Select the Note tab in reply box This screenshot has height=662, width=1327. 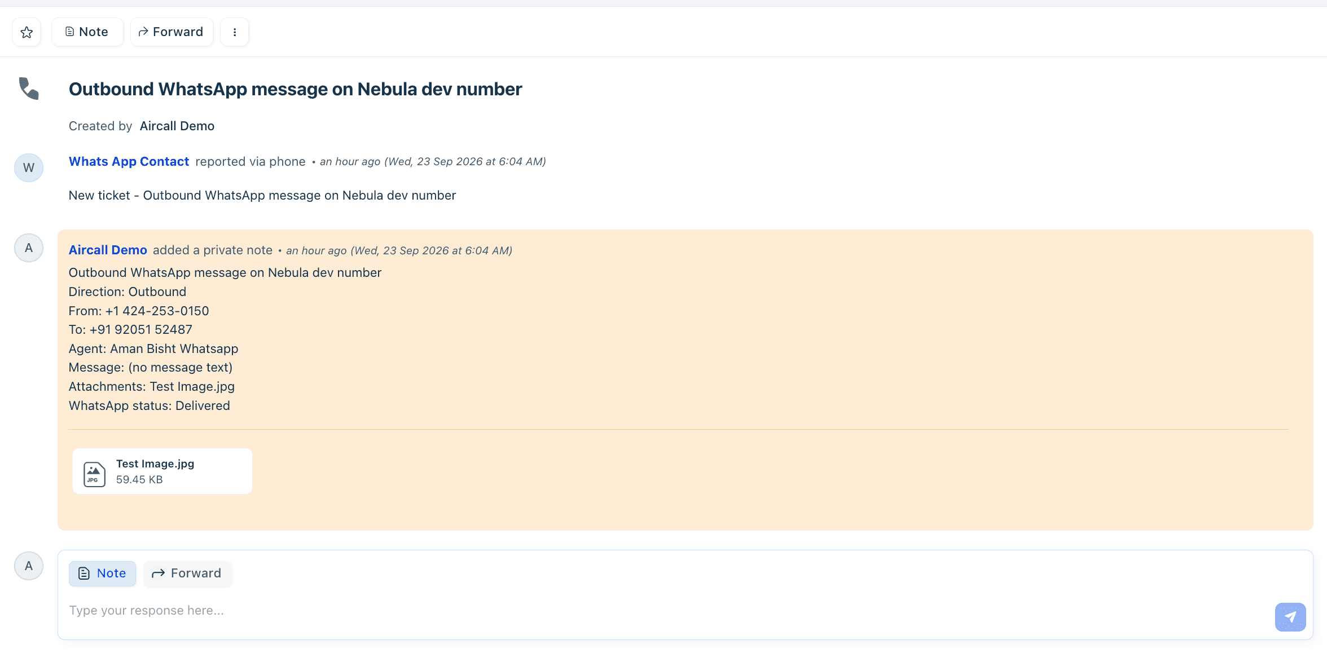pyautogui.click(x=102, y=573)
